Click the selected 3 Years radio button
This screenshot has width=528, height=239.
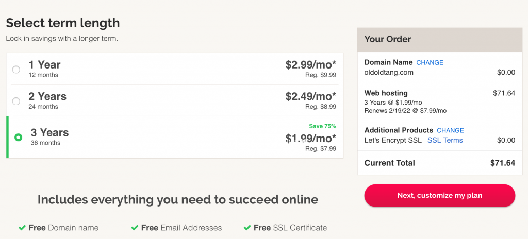coord(18,138)
